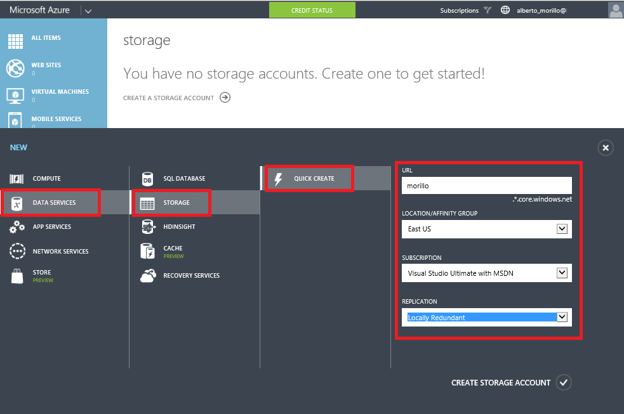Screen dimensions: 624x414
Task: Choose the Cache preview icon
Action: pos(148,252)
